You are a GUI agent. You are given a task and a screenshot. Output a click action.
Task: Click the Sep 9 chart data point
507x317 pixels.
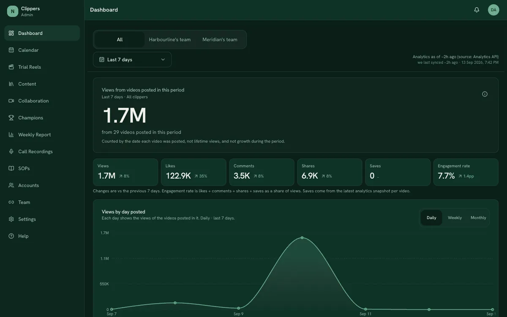[239, 308]
